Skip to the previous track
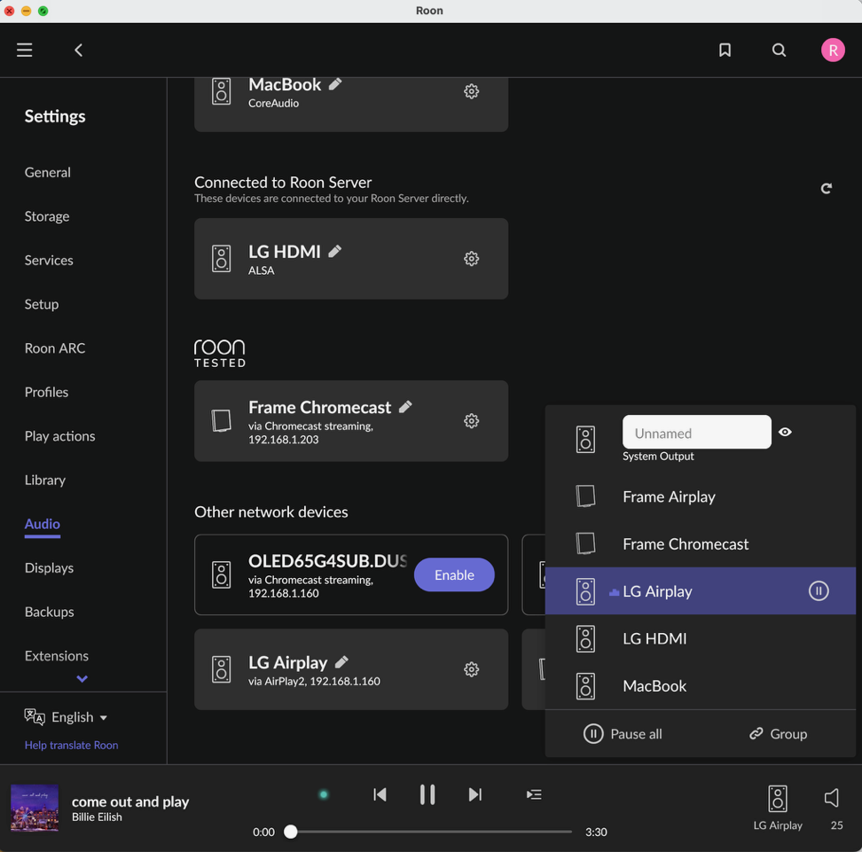The width and height of the screenshot is (862, 852). [380, 794]
